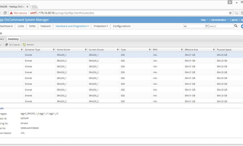Click the browser profile icon

click(230, 2)
